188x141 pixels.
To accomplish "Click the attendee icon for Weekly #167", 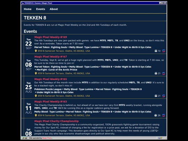I will 156,73.
